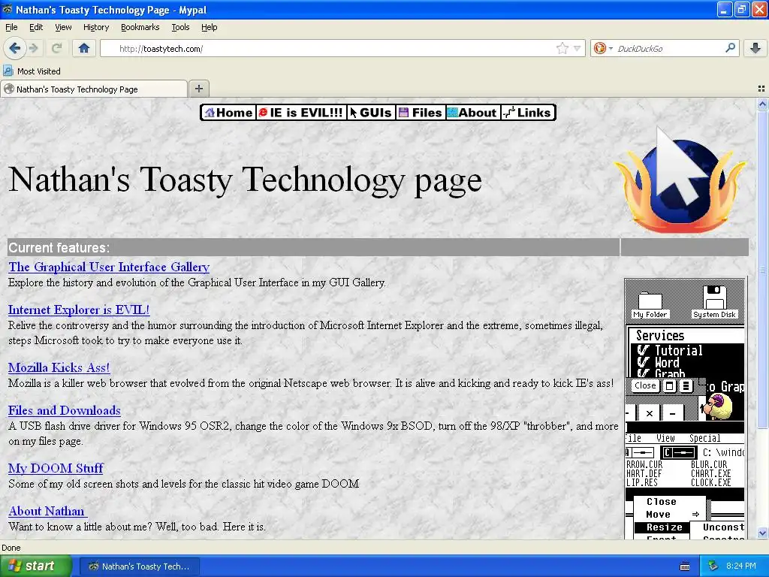Click the Most Visited bookmarks label
Image resolution: width=769 pixels, height=577 pixels.
pyautogui.click(x=39, y=71)
